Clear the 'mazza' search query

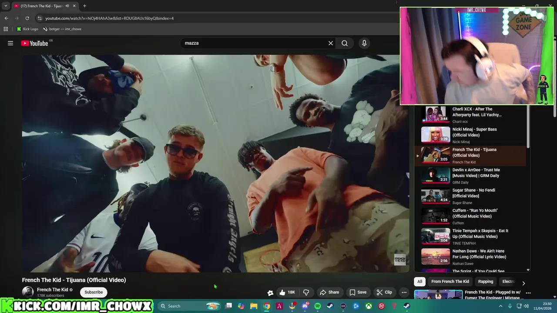(x=331, y=43)
